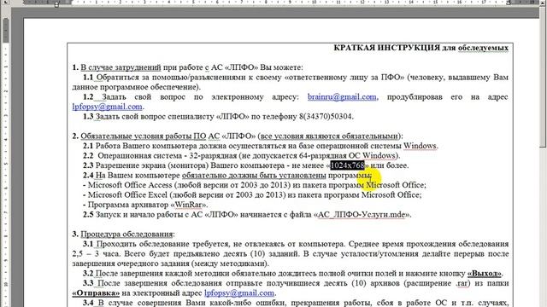Click the bold text «Выход»
The width and height of the screenshot is (547, 307).
click(485, 273)
